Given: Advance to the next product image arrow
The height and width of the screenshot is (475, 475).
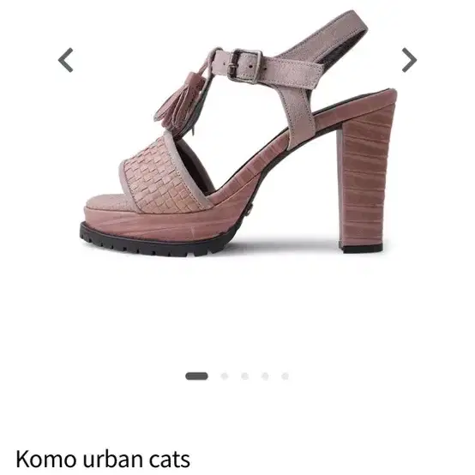Looking at the screenshot, I should [409, 60].
